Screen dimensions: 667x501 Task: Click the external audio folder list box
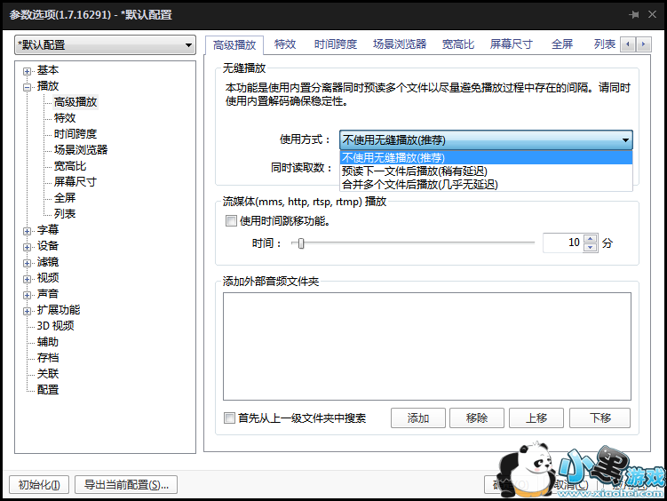pos(427,346)
